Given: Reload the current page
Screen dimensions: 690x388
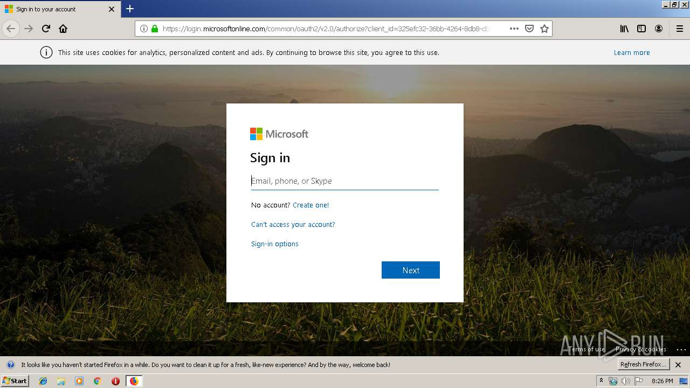Looking at the screenshot, I should (x=46, y=29).
